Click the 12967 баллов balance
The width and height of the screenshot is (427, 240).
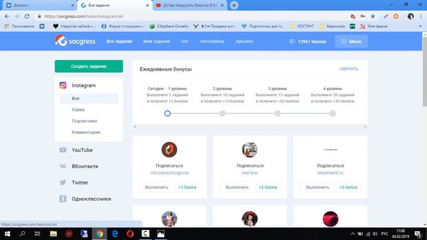[312, 41]
